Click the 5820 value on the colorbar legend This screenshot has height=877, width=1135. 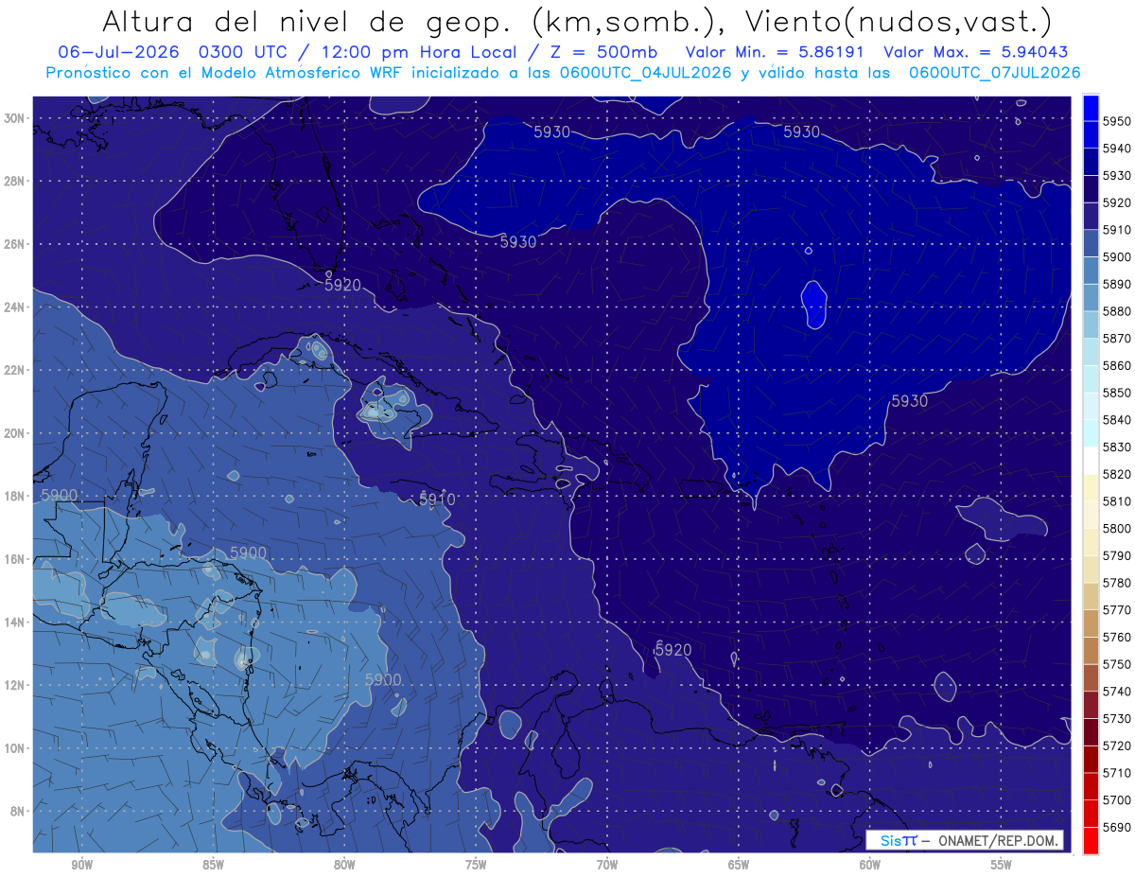pyautogui.click(x=1117, y=474)
